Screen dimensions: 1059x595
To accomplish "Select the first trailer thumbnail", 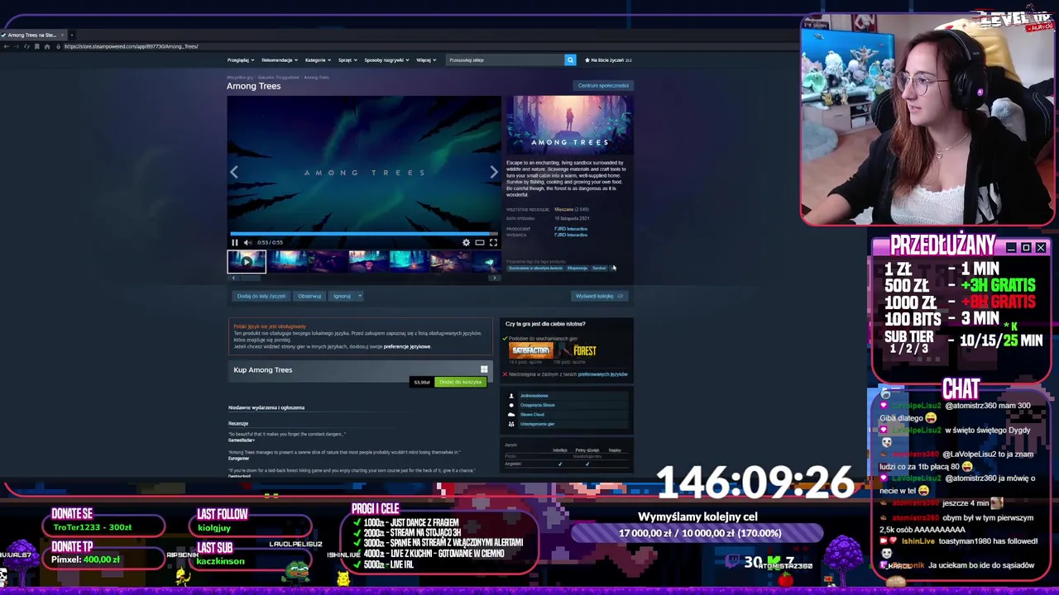I will pos(247,262).
